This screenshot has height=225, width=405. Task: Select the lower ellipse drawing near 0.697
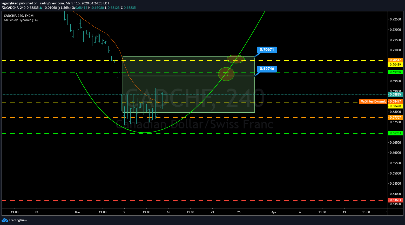[x=226, y=74]
